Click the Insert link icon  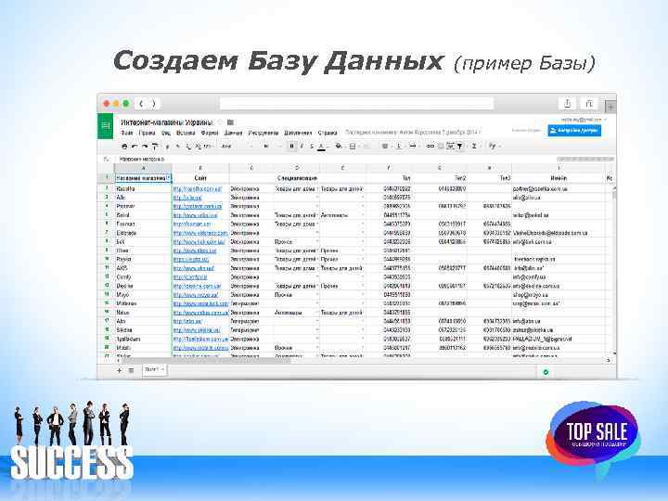(430, 147)
